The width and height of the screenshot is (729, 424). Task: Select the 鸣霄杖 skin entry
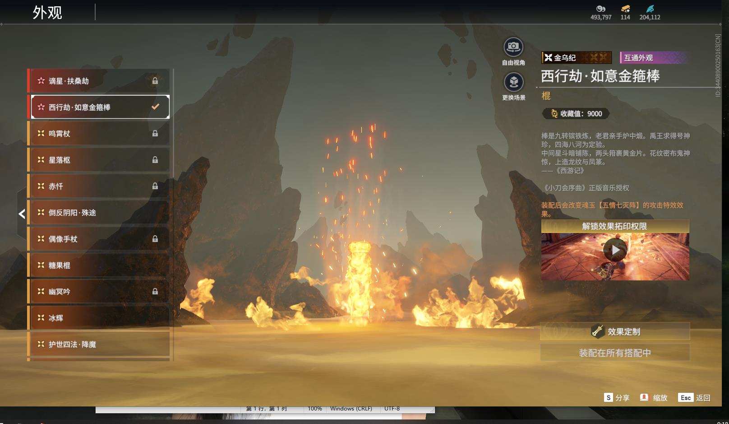[x=98, y=133]
